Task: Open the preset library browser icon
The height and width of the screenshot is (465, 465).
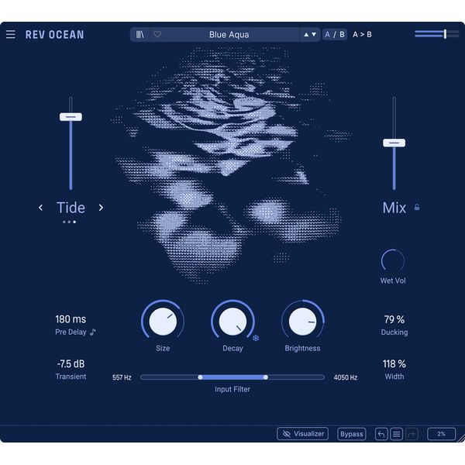Action: pos(140,35)
